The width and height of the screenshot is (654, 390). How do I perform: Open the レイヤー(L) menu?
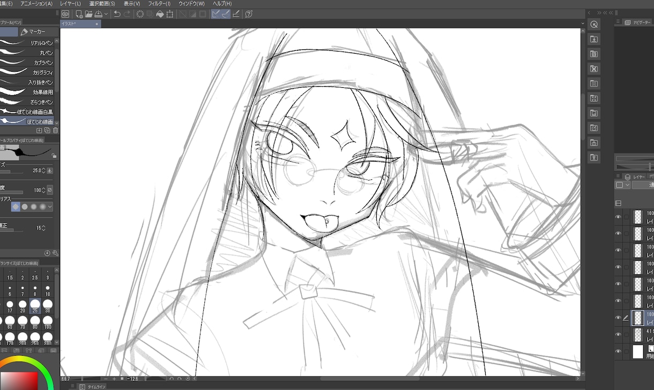(71, 4)
